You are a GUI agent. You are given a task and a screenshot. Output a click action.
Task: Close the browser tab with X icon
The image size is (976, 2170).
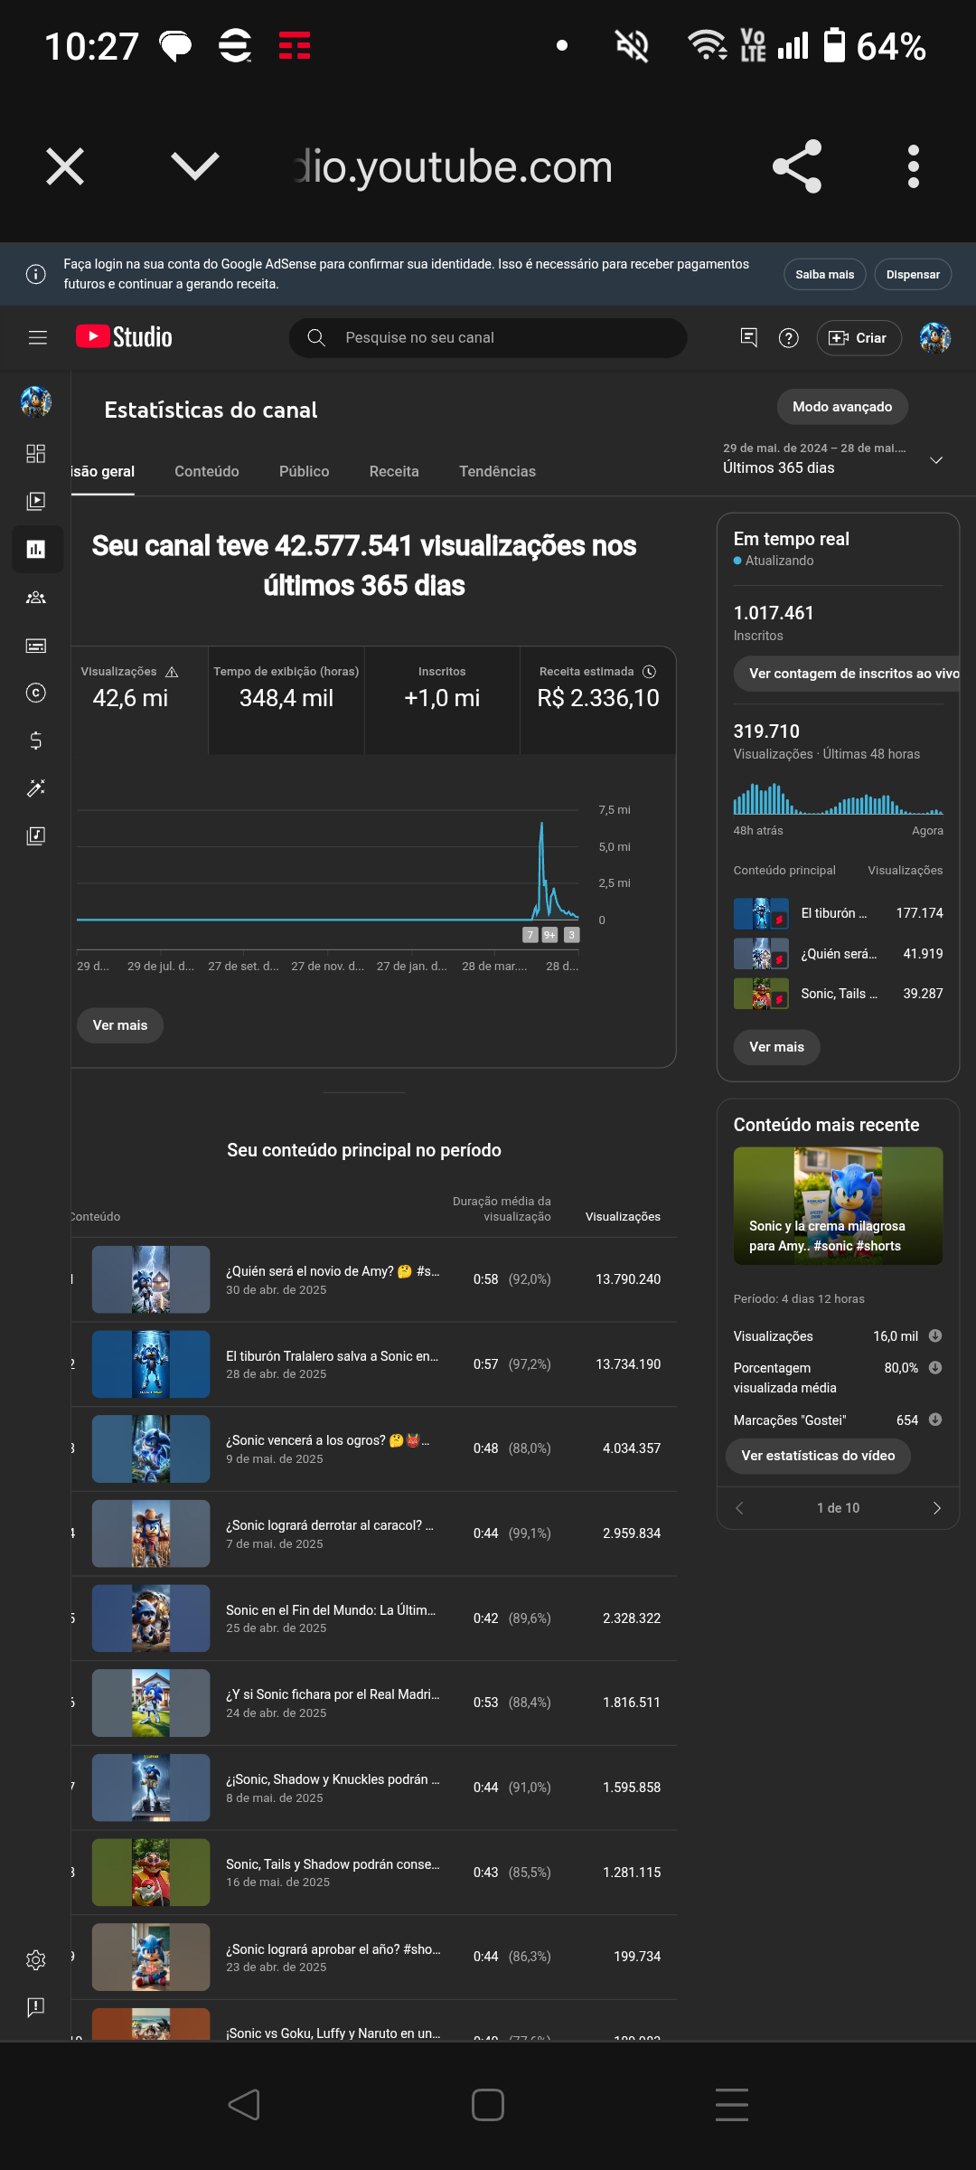pyautogui.click(x=65, y=166)
